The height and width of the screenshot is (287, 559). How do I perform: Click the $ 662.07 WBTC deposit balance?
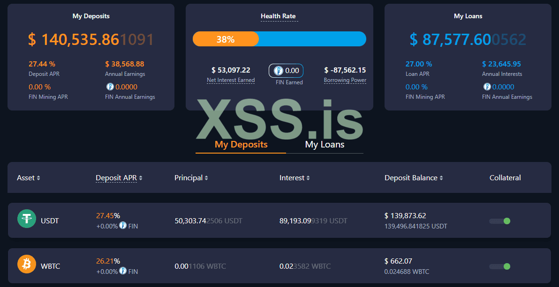tap(398, 261)
